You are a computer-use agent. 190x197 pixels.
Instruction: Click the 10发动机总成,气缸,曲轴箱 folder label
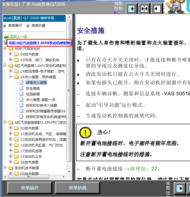43,134
